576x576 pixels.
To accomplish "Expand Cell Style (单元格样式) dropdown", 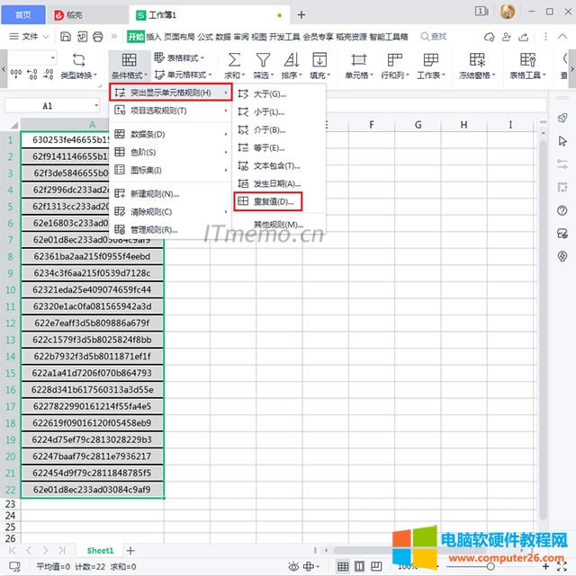I will [185, 75].
